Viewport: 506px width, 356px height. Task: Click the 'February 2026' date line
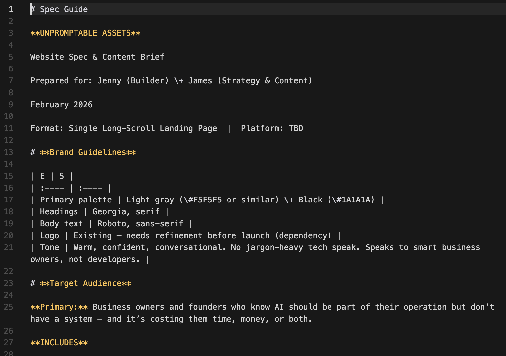point(62,105)
